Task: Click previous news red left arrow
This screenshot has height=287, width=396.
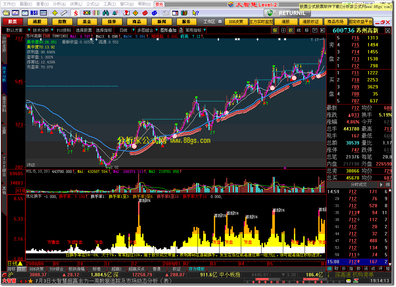Action: [21, 281]
